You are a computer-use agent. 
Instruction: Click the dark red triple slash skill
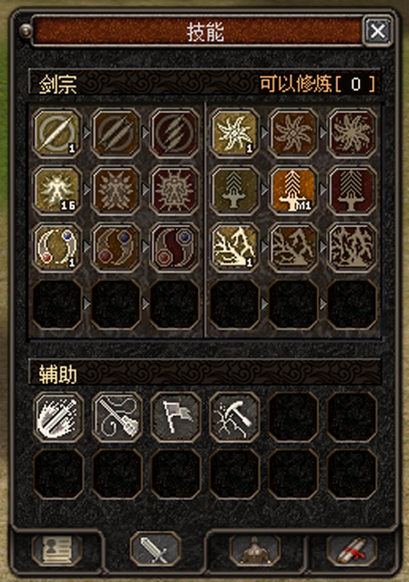175,132
